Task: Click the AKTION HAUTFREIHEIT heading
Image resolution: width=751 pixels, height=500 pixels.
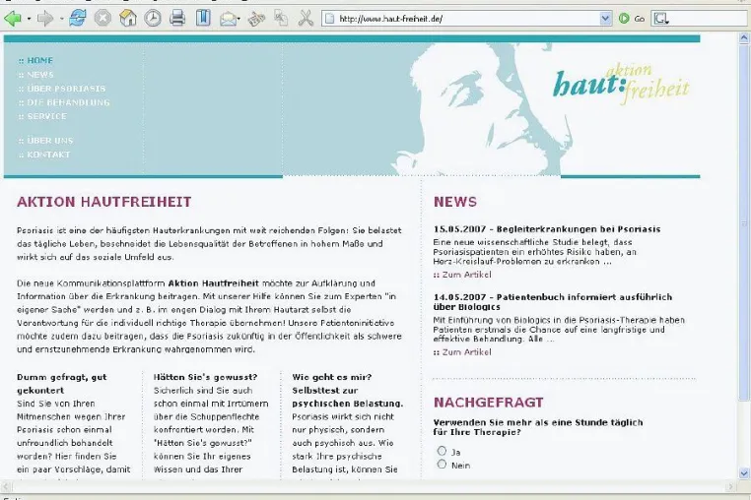Action: tap(104, 202)
